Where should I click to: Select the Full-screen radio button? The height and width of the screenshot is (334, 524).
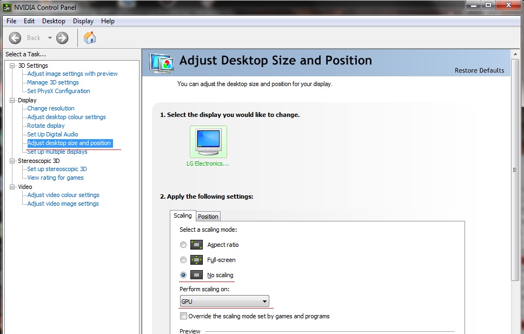(x=183, y=260)
